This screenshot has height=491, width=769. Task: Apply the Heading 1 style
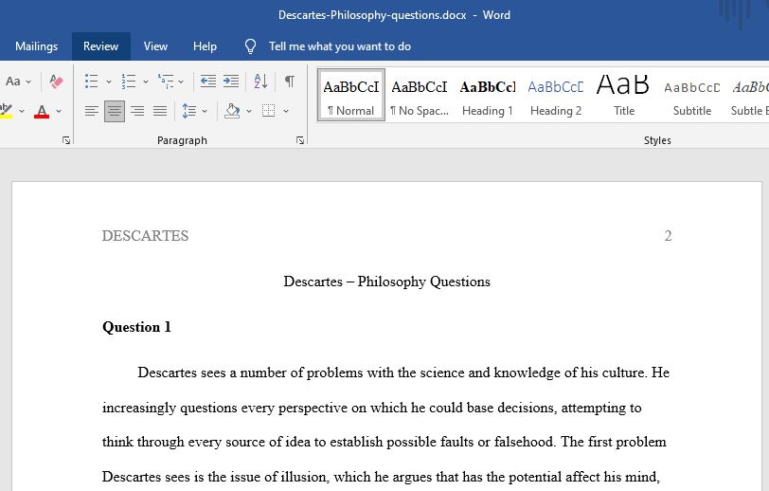[488, 95]
